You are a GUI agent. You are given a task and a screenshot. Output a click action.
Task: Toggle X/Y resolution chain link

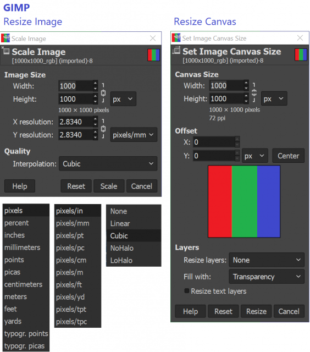pos(103,129)
